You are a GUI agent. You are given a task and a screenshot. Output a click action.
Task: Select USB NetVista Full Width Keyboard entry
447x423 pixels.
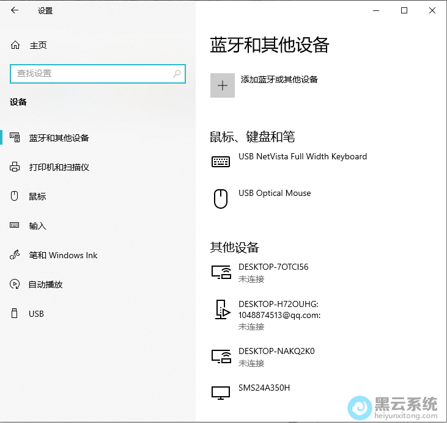(303, 157)
